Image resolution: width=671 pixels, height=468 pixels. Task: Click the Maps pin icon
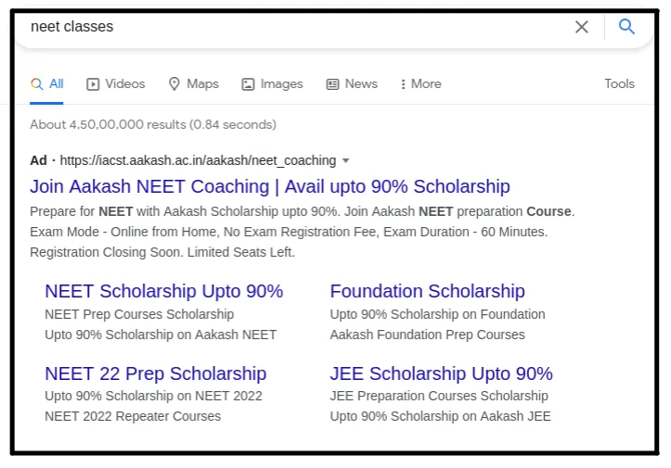pyautogui.click(x=174, y=84)
